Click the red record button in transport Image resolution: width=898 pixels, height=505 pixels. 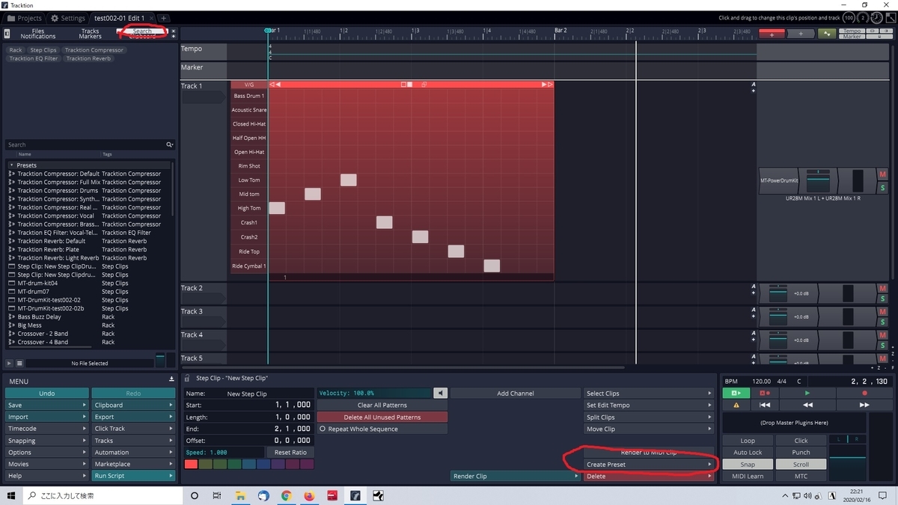click(864, 393)
